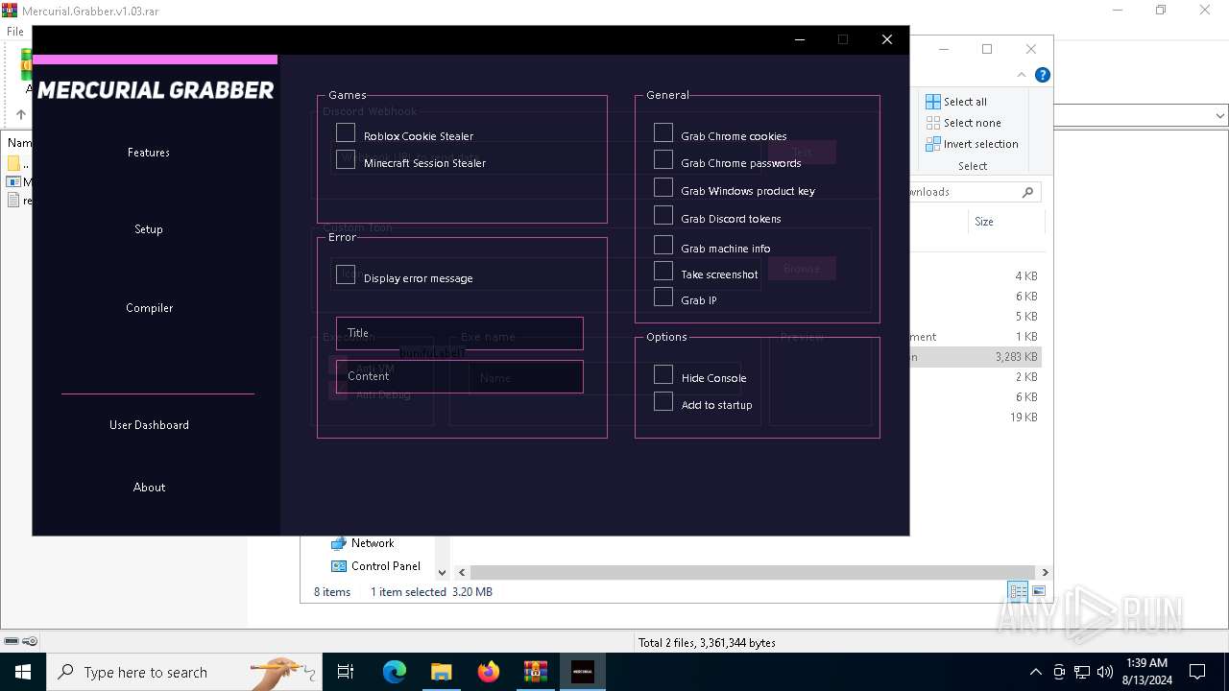
Task: Click WinRAR up one level arrow
Action: 21,115
